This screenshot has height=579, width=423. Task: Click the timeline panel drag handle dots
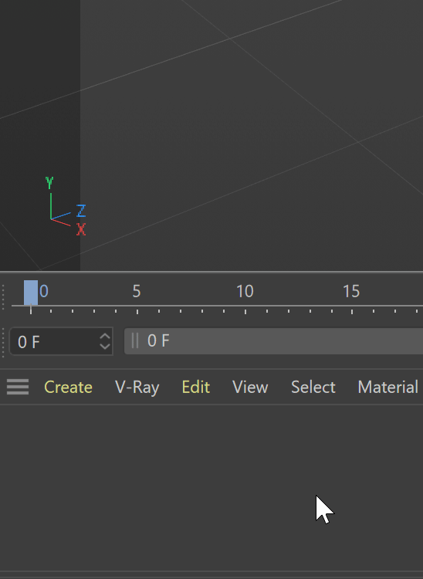[3, 296]
